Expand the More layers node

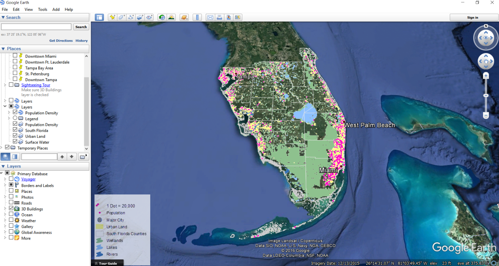click(x=5, y=238)
